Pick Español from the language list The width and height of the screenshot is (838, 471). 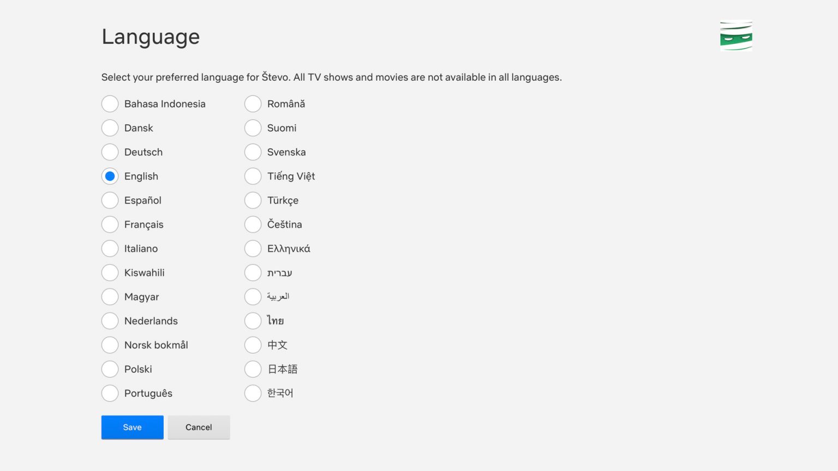point(110,200)
